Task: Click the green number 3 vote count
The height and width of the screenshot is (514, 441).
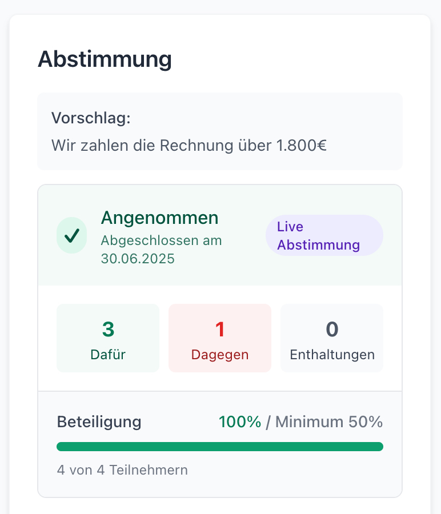Action: tap(108, 329)
